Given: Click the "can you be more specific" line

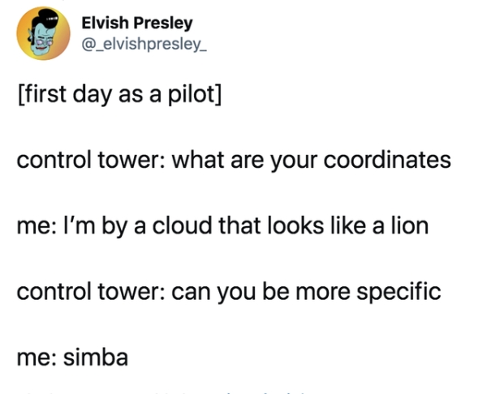Looking at the screenshot, I should [229, 290].
